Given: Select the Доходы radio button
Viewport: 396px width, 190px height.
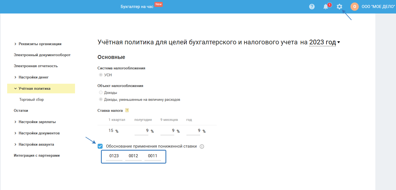Looking at the screenshot, I should (x=101, y=93).
